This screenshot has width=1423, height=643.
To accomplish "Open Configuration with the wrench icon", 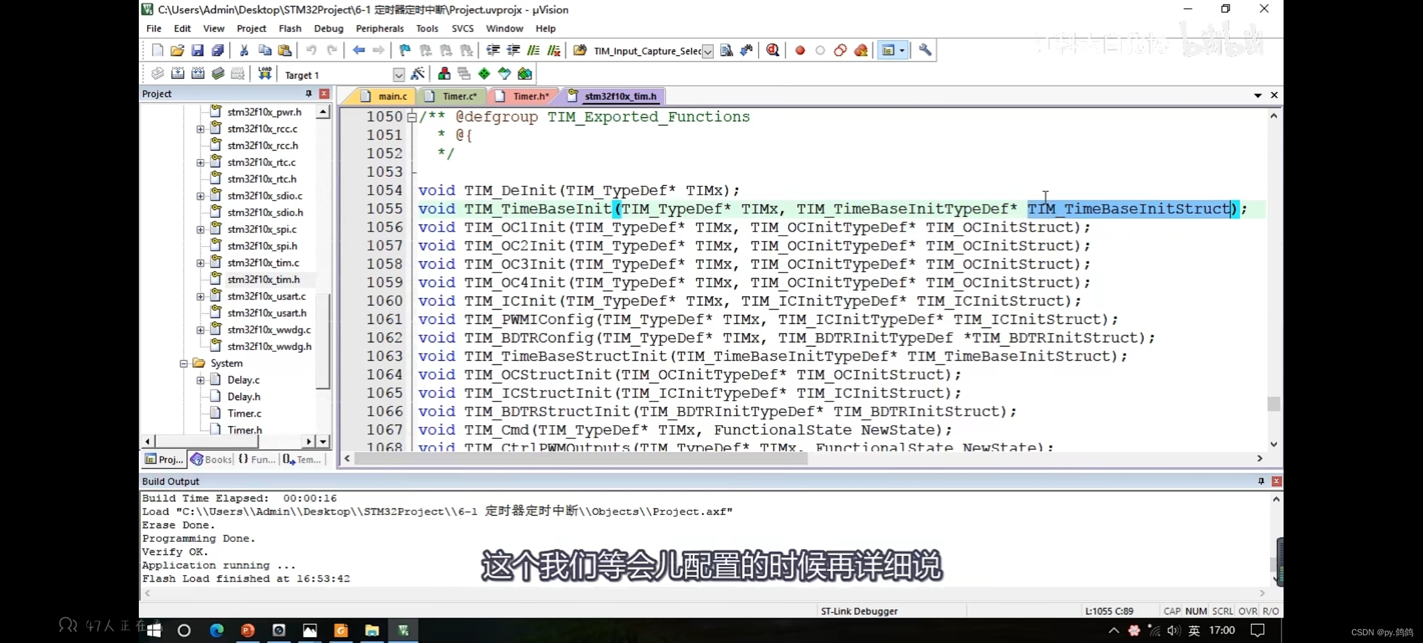I will coord(925,51).
